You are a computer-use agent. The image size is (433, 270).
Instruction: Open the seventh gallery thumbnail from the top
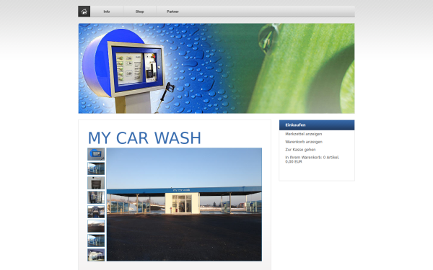[96, 240]
